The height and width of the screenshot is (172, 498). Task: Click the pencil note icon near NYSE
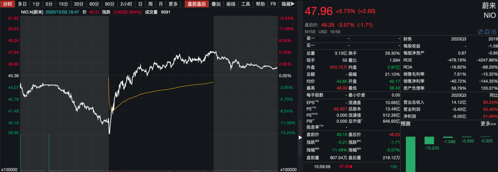coord(480,32)
